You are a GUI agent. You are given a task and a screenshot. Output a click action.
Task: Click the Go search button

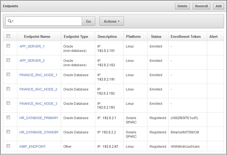coord(88,21)
